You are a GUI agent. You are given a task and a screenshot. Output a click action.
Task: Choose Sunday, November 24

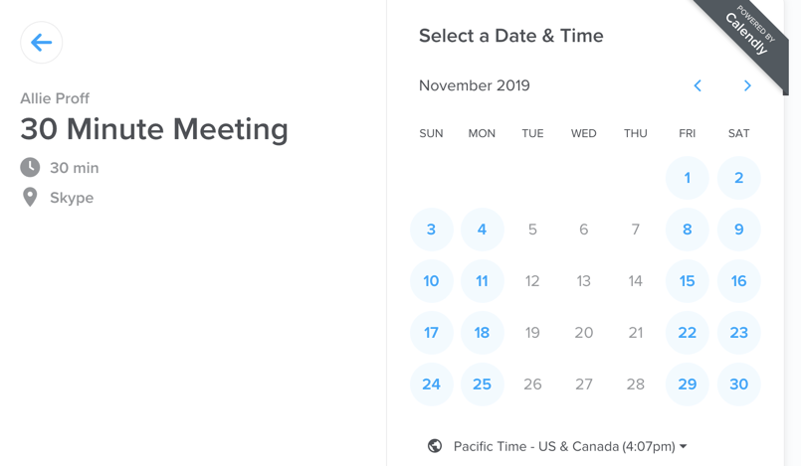pyautogui.click(x=431, y=385)
